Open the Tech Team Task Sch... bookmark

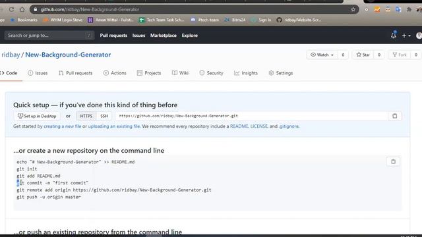coord(162,20)
